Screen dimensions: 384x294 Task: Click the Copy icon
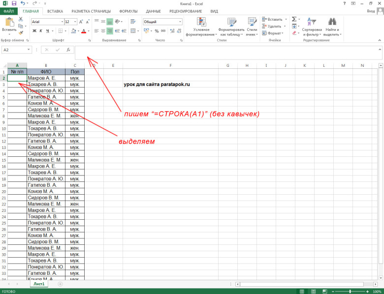click(21, 26)
